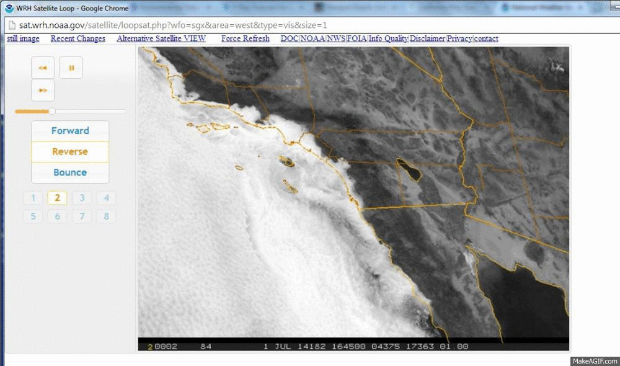Viewport: 620px width, 366px height.
Task: Click the step backward frame button
Action: click(43, 68)
